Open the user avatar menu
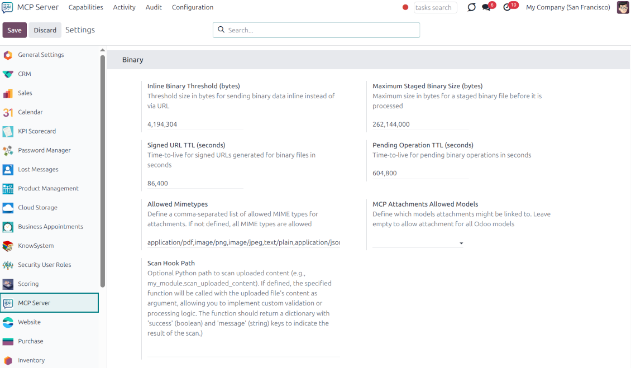The width and height of the screenshot is (631, 368). click(623, 7)
